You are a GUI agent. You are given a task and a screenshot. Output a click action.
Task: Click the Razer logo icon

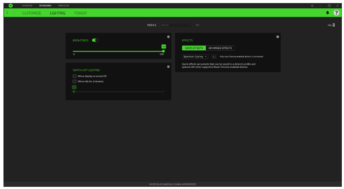click(x=10, y=6)
